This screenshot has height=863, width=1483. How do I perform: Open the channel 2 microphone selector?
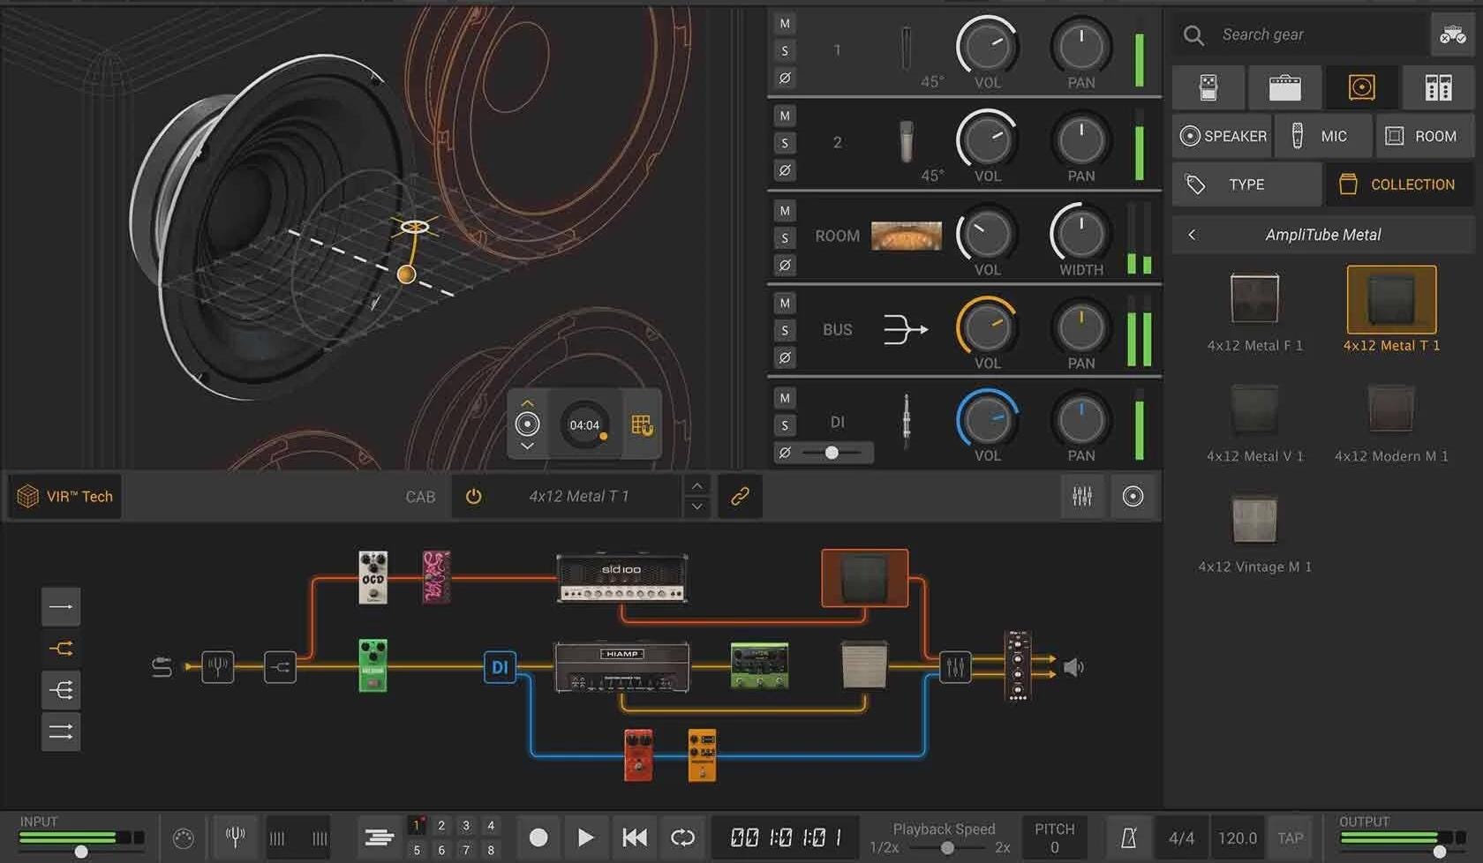(x=907, y=141)
